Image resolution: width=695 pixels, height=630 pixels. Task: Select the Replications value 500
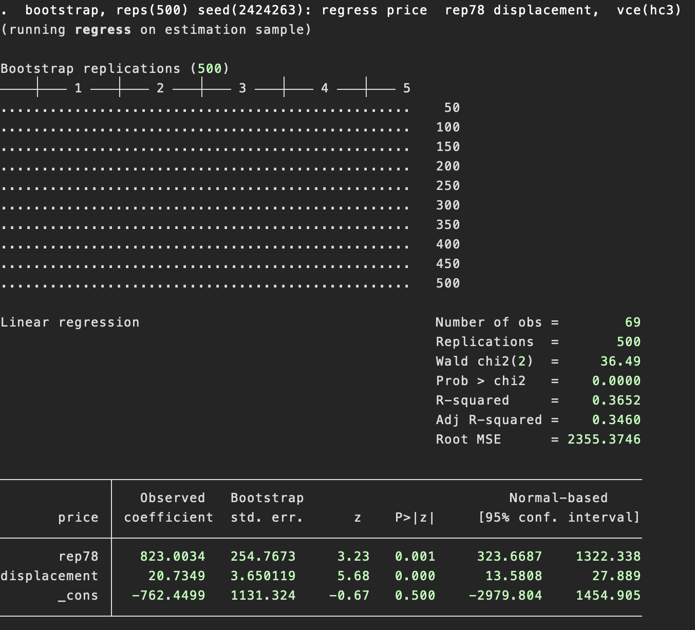(629, 342)
